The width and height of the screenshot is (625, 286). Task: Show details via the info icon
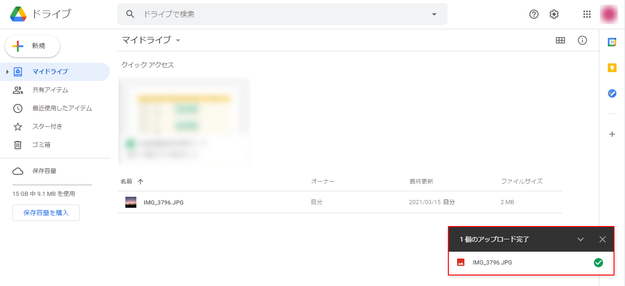582,40
